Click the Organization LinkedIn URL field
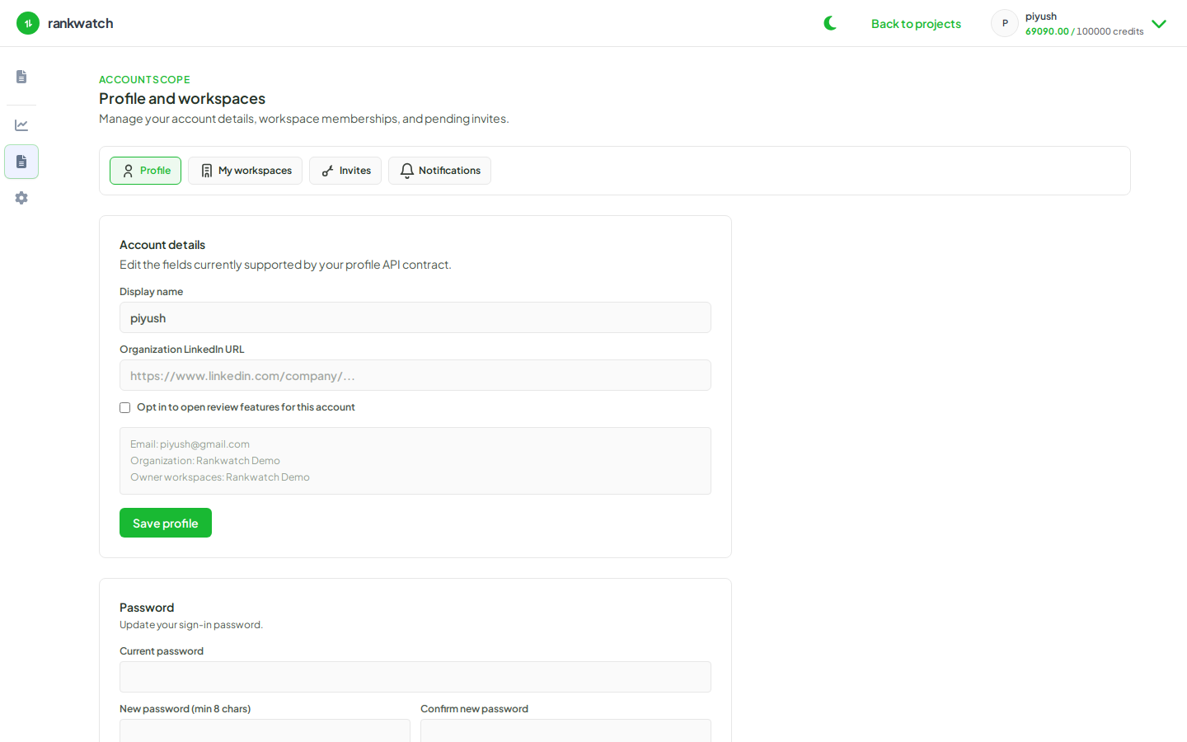This screenshot has width=1187, height=742. pos(415,375)
